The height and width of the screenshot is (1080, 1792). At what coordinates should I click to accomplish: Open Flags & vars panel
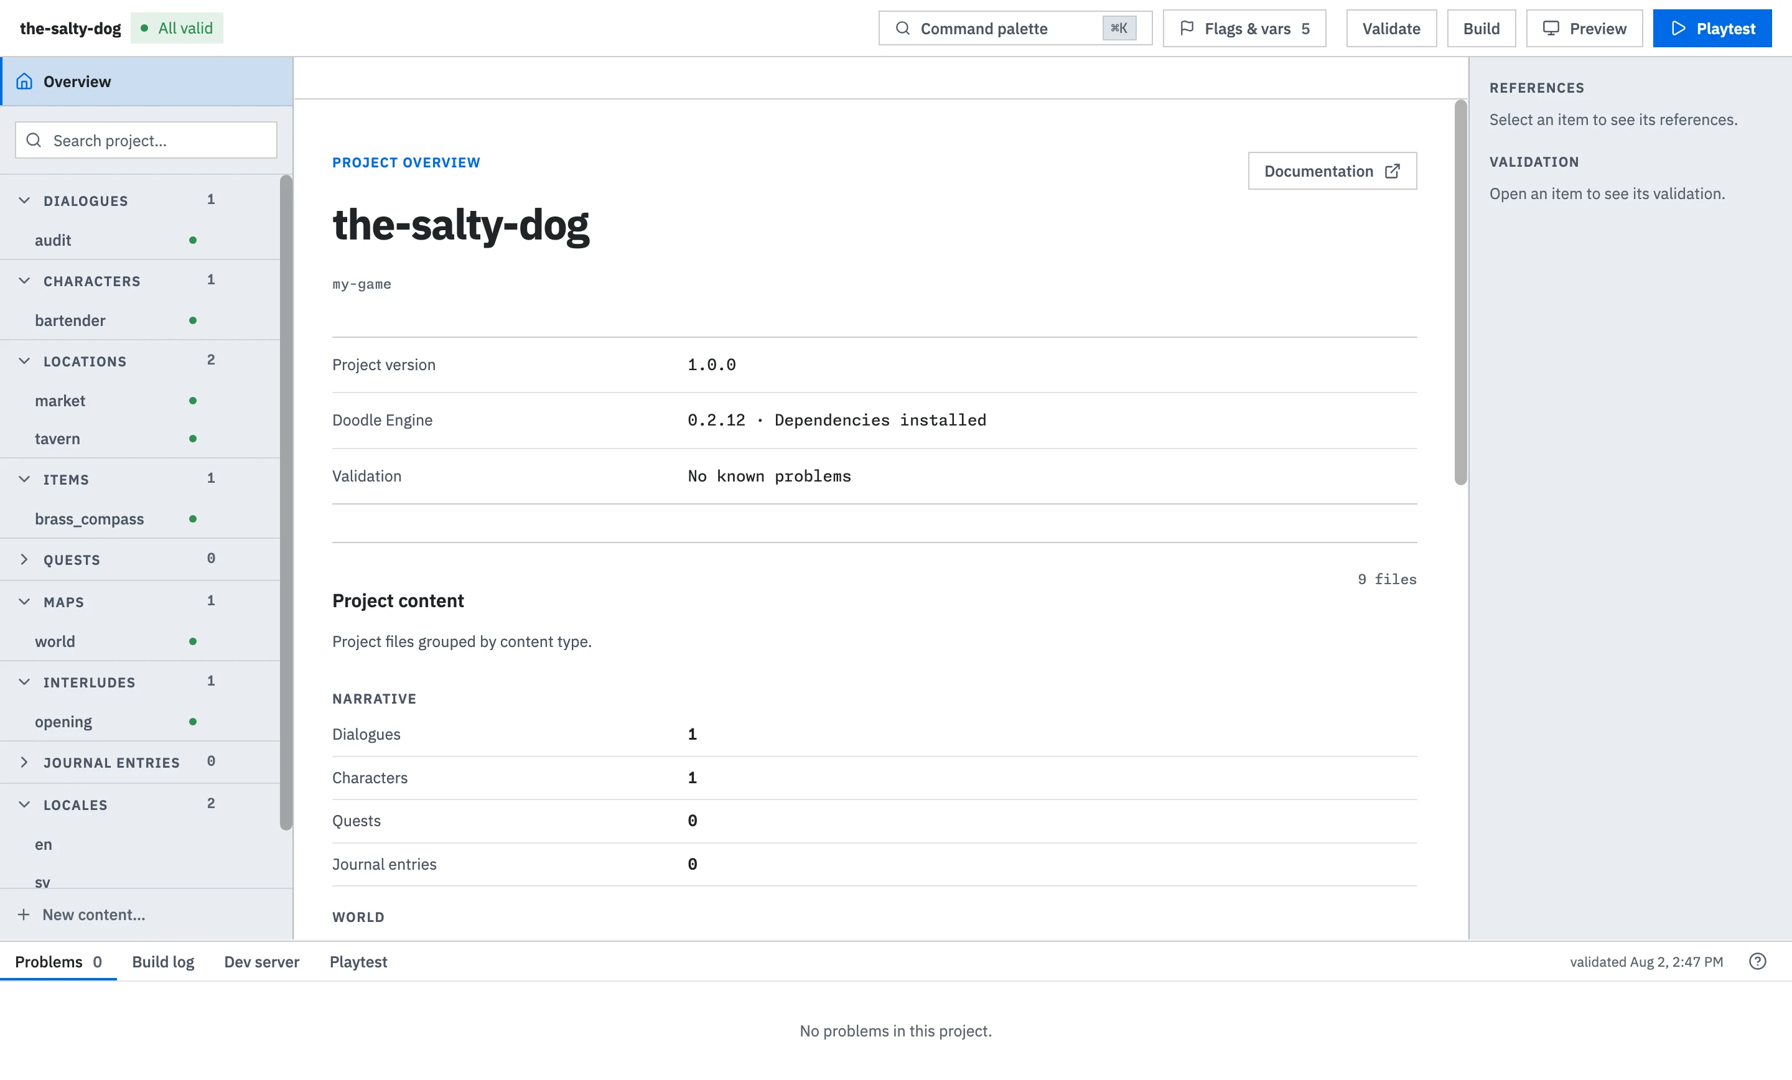pyautogui.click(x=1244, y=29)
